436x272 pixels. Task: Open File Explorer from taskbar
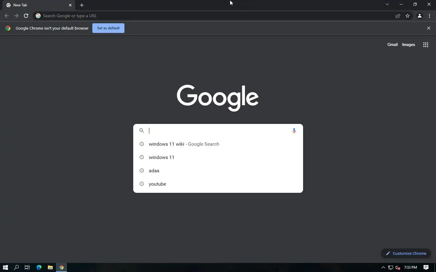click(x=50, y=267)
